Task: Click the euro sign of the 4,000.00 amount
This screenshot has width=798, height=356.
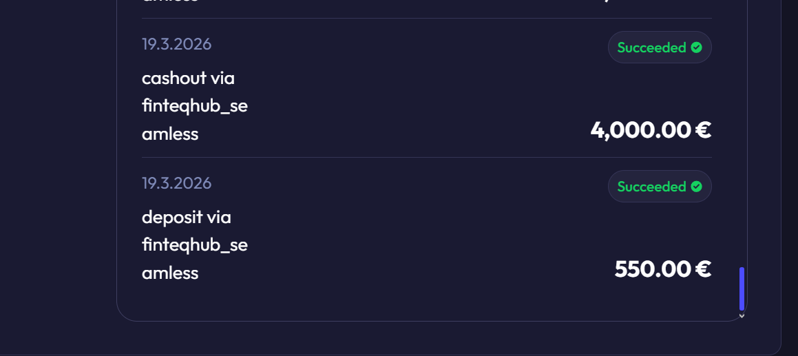Action: [703, 130]
